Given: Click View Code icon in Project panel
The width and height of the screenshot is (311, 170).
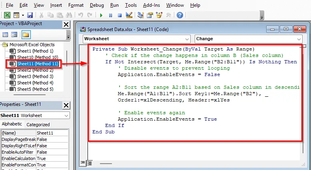Looking at the screenshot, I should pyautogui.click(x=5, y=35).
